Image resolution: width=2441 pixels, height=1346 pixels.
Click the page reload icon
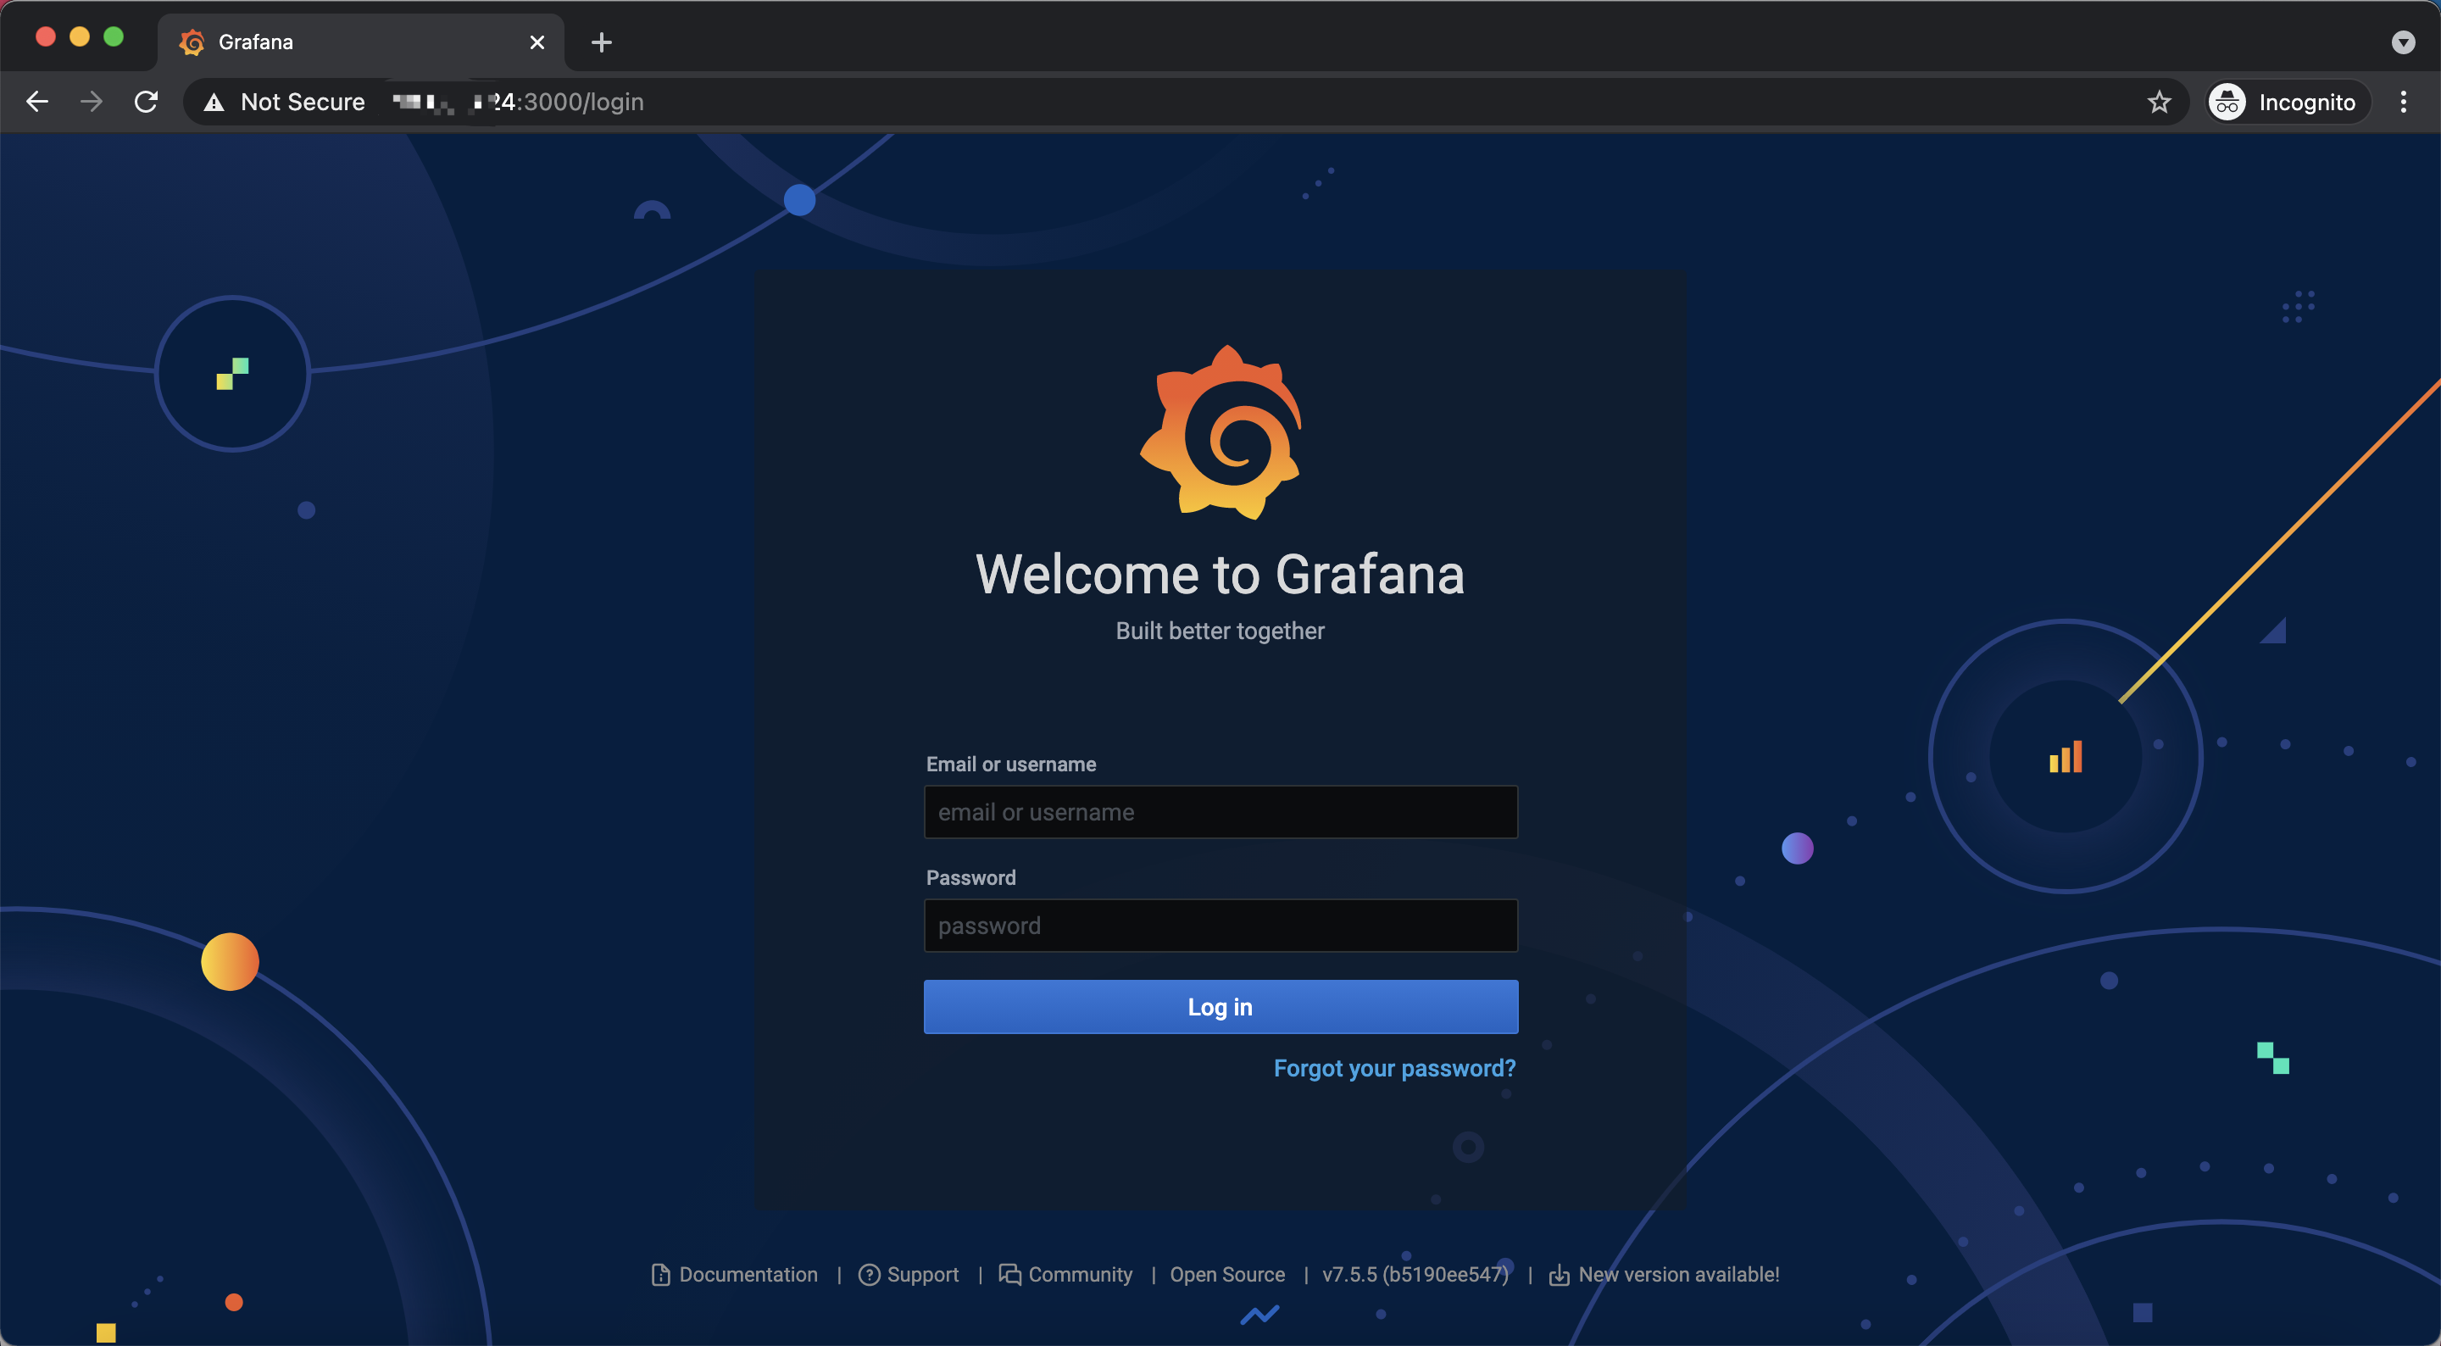[x=147, y=102]
